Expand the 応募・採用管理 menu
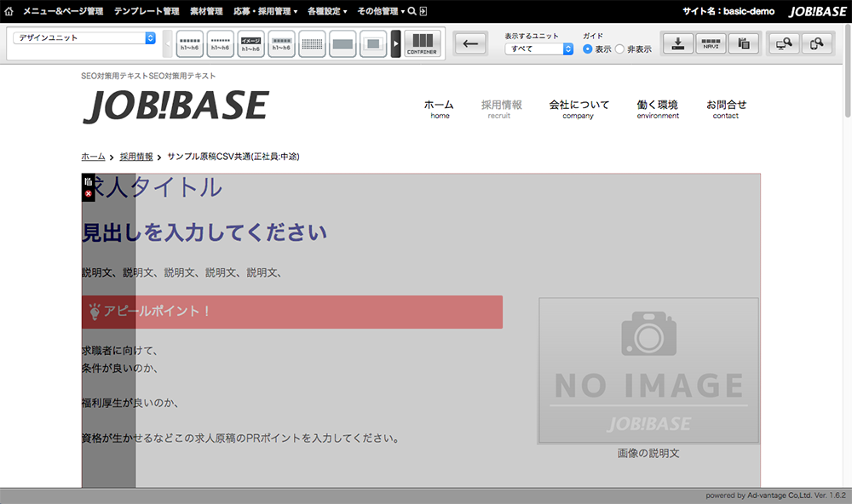Viewport: 852px width, 504px height. [265, 11]
